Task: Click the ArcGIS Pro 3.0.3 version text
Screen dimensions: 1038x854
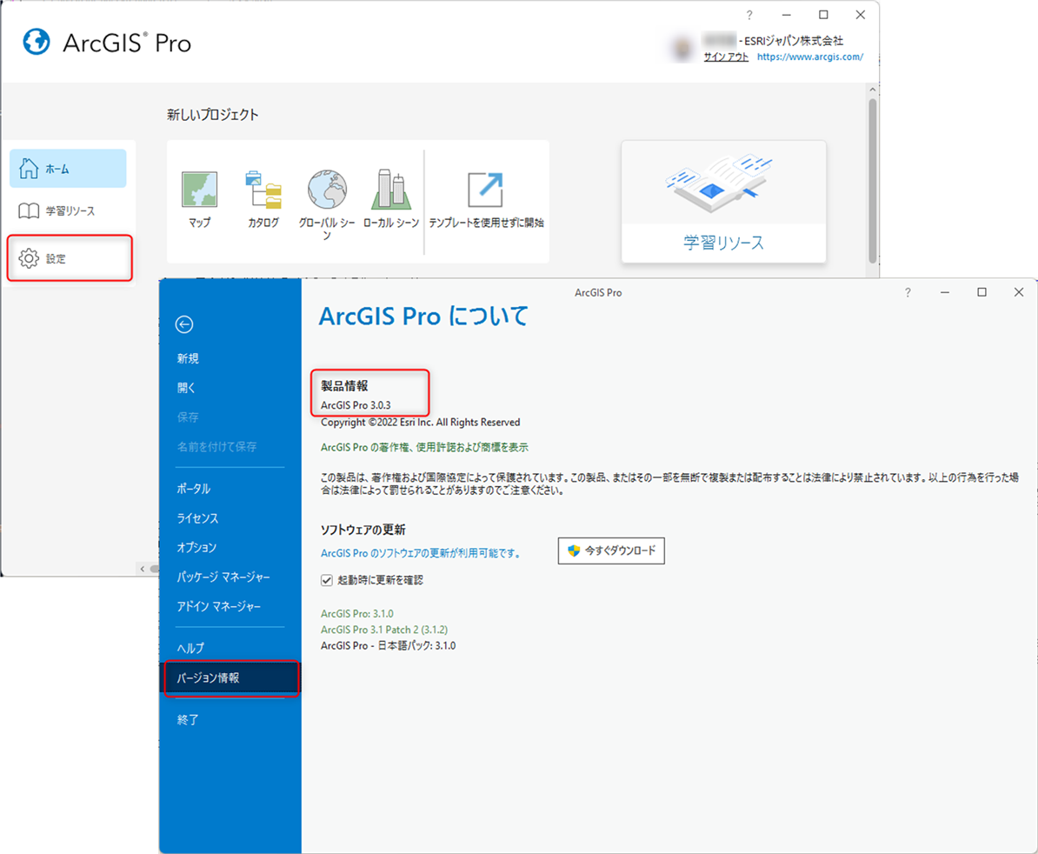Action: pyautogui.click(x=356, y=405)
